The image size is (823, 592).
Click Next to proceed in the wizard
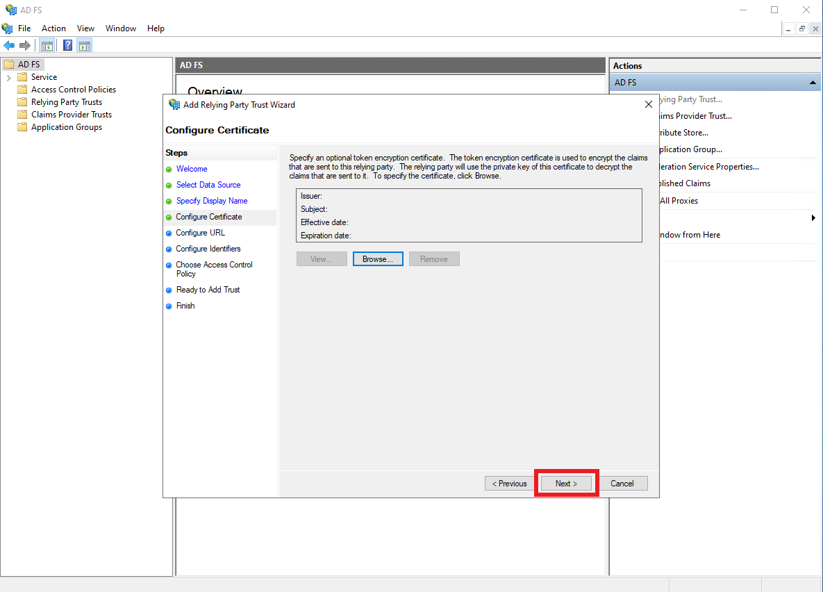click(565, 483)
